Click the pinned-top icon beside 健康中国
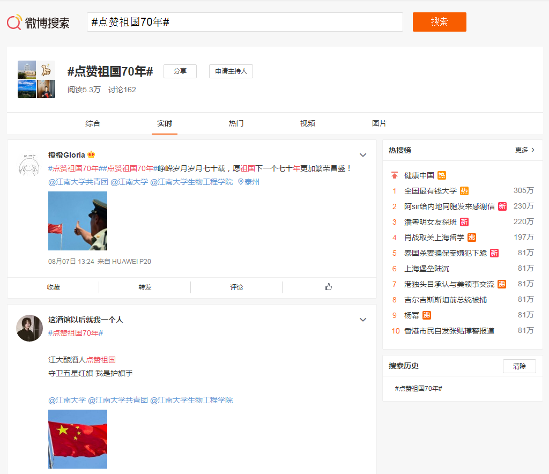 tap(395, 175)
